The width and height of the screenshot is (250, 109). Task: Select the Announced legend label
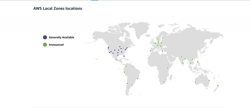[56, 45]
